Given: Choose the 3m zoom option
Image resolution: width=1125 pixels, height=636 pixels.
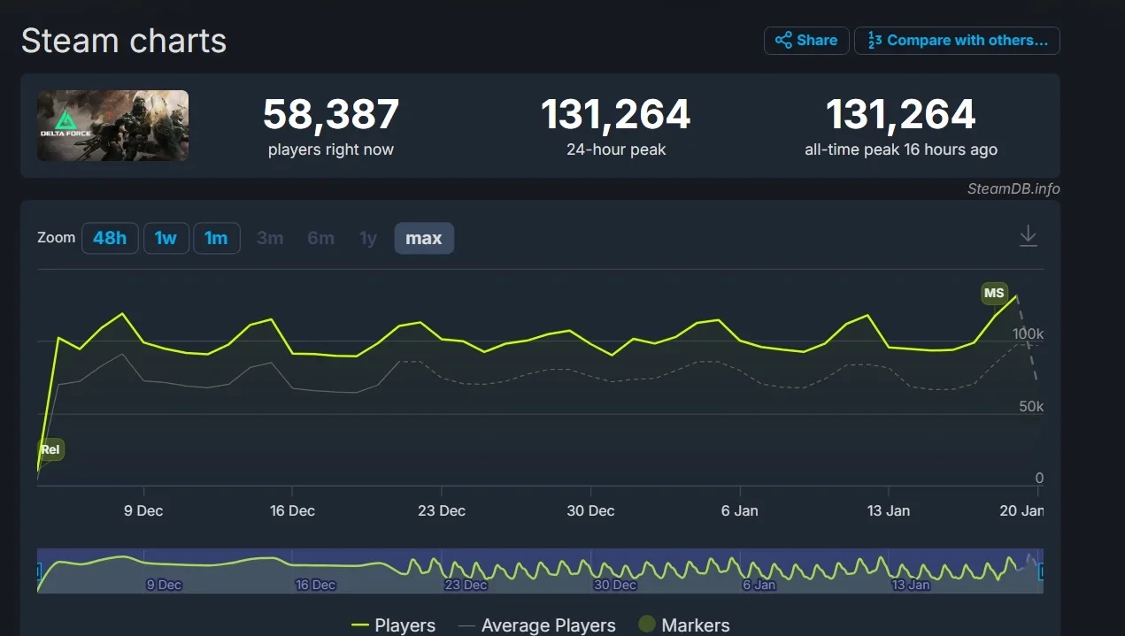Looking at the screenshot, I should click(270, 238).
